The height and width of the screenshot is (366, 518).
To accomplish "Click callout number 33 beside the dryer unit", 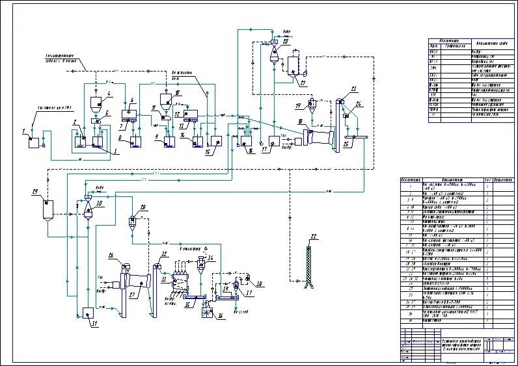I will click(163, 278).
